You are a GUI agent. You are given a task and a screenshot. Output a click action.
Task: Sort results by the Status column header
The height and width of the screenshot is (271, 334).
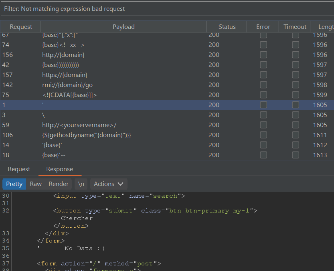227,26
